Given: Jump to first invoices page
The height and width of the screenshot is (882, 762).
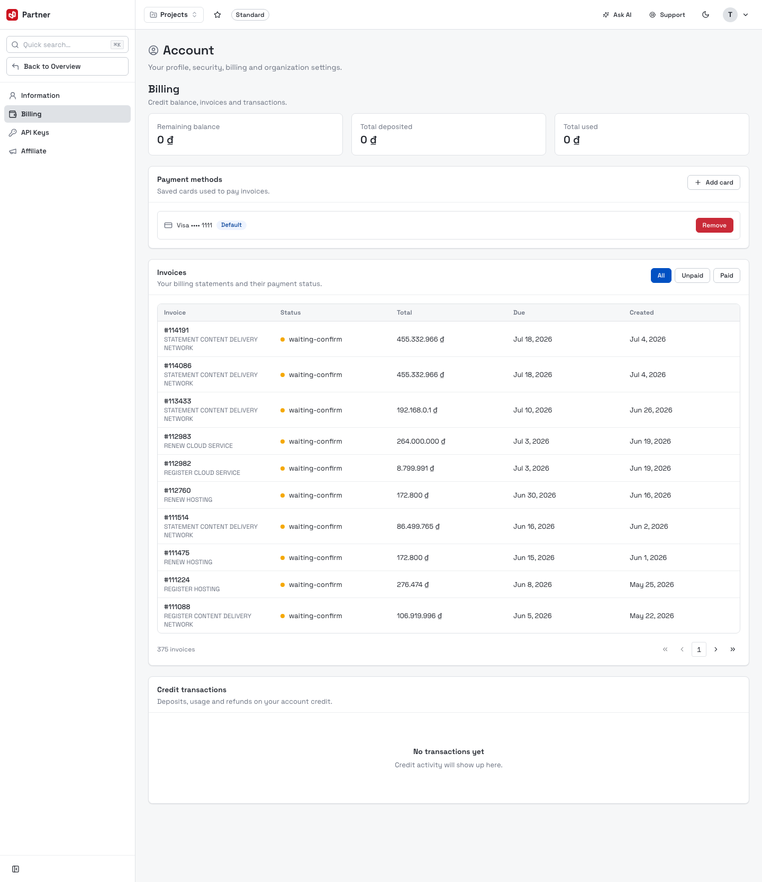Looking at the screenshot, I should click(665, 649).
